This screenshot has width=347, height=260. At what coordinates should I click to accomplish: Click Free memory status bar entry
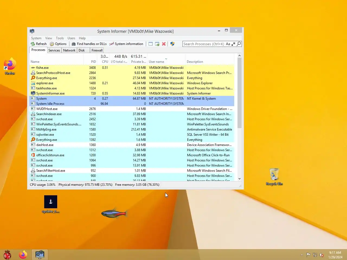pyautogui.click(x=137, y=185)
